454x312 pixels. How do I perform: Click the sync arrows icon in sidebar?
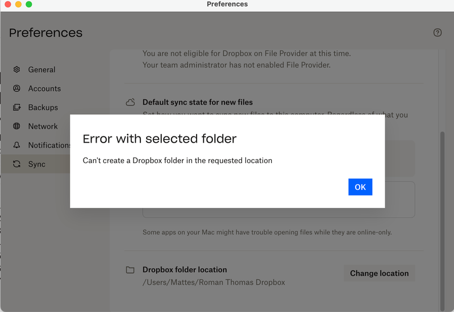coord(16,164)
